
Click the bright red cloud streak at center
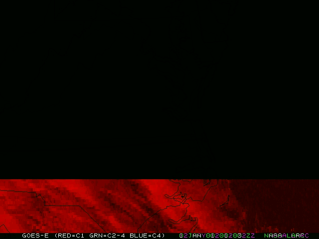coord(150,192)
